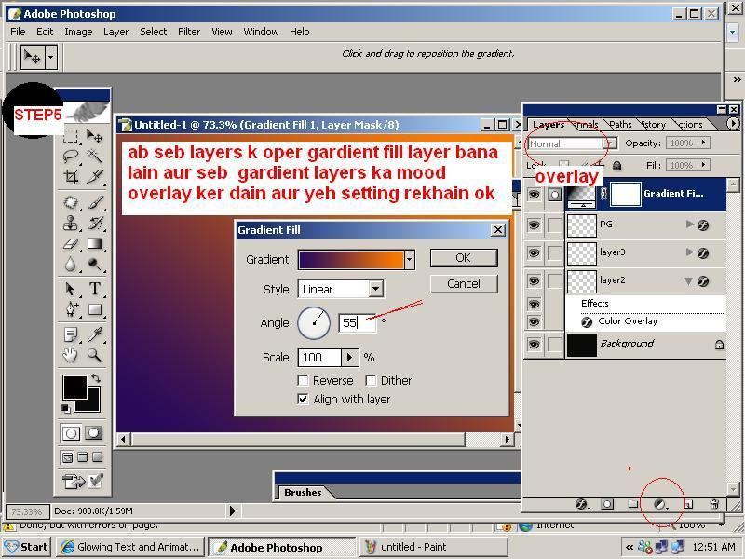
Task: Select the Rectangular Marquee tool
Action: pos(71,136)
